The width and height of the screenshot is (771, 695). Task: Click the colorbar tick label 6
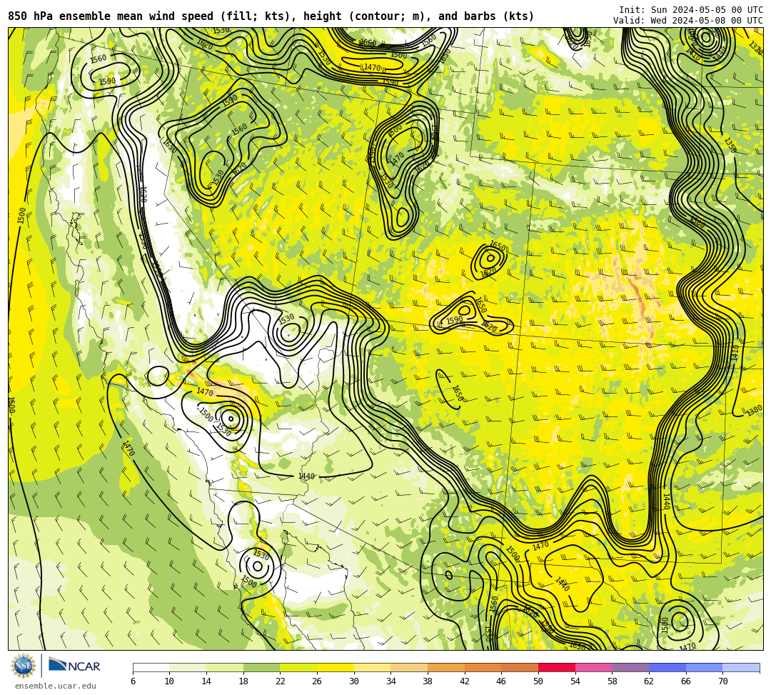(x=133, y=681)
